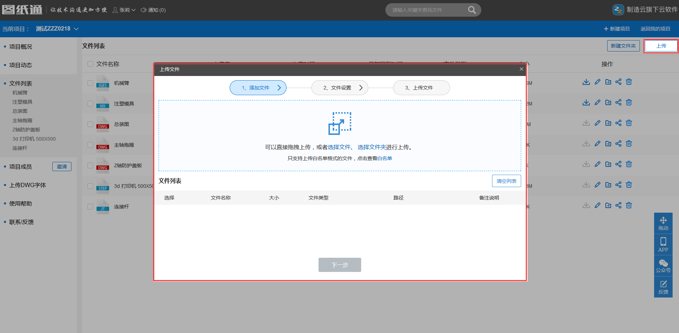Click the 拖动 drag widget icon

pos(663,223)
